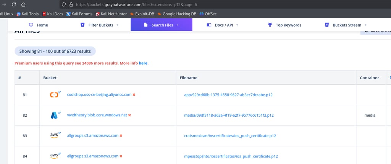The width and height of the screenshot is (391, 164).
Task: Focus the browser URL address bar
Action: pos(229,5)
